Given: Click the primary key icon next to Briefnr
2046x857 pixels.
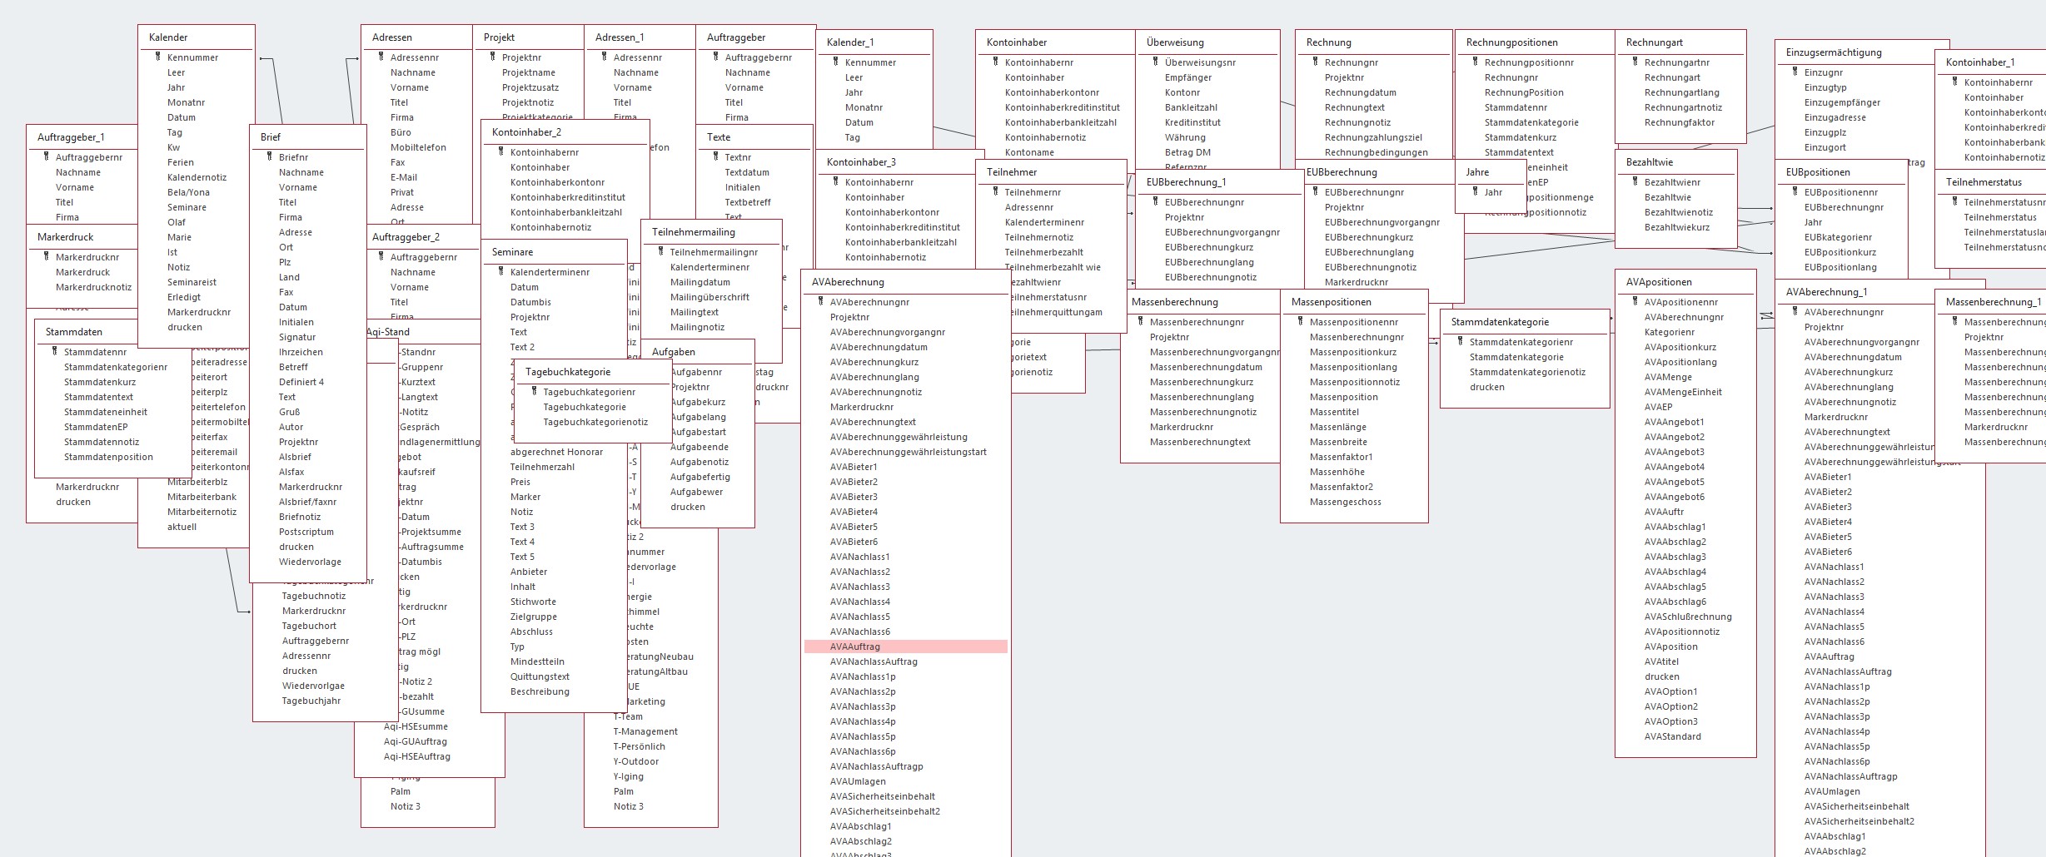Looking at the screenshot, I should tap(269, 157).
